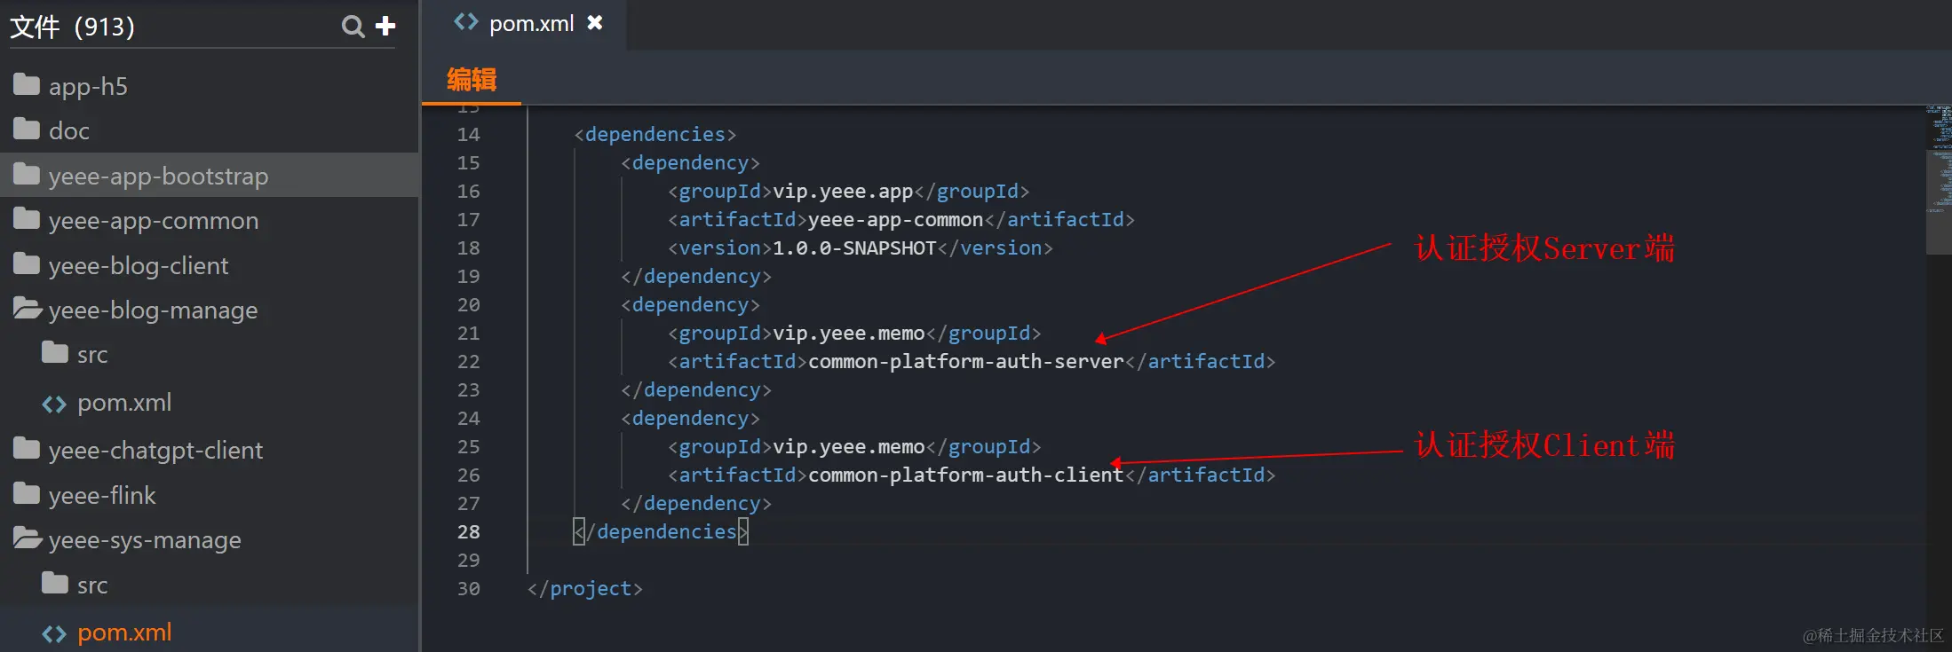Click the <dependency> tag on line 20

click(x=690, y=305)
